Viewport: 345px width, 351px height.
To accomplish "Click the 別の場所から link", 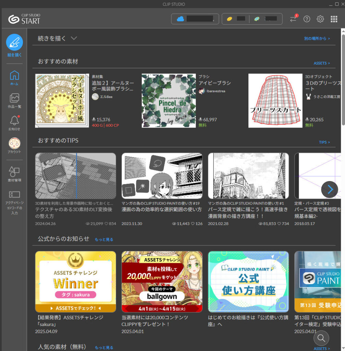I will pyautogui.click(x=317, y=38).
